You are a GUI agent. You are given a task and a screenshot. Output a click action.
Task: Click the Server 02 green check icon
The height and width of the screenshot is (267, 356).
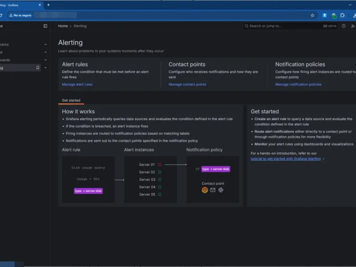(160, 172)
